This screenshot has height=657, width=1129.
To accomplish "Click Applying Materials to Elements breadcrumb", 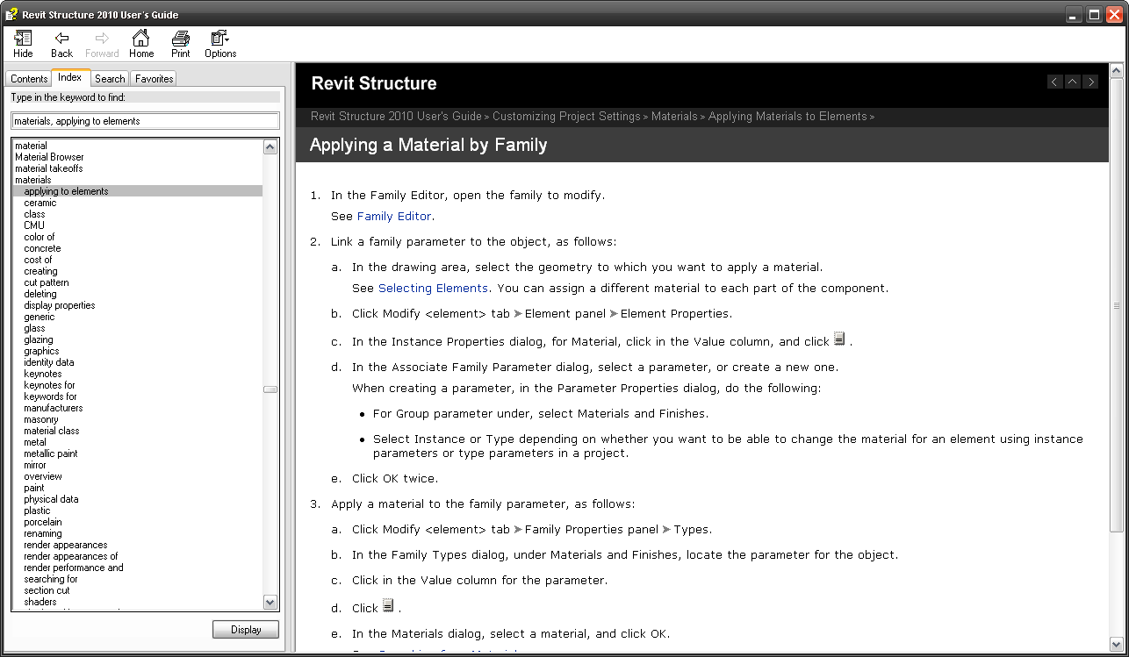I will point(787,117).
